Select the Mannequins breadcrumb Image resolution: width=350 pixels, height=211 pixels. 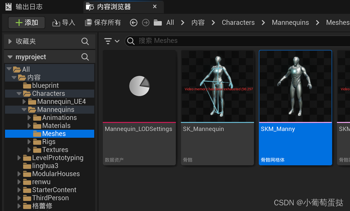[290, 23]
